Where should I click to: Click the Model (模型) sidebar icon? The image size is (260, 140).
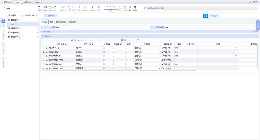(x=4, y=21)
